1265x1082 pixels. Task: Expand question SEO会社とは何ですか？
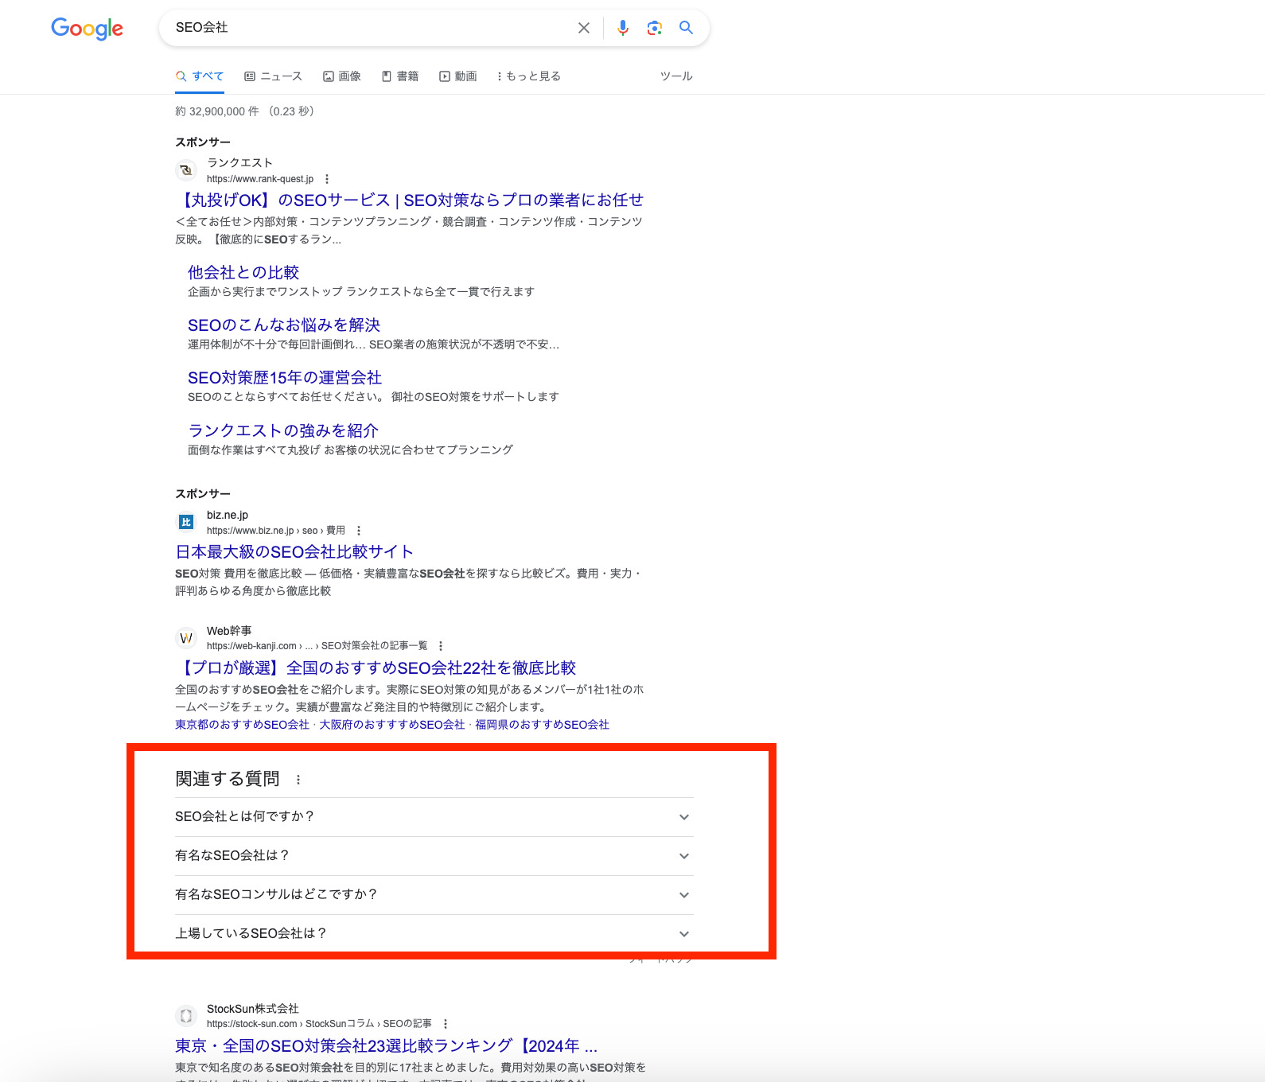point(434,817)
